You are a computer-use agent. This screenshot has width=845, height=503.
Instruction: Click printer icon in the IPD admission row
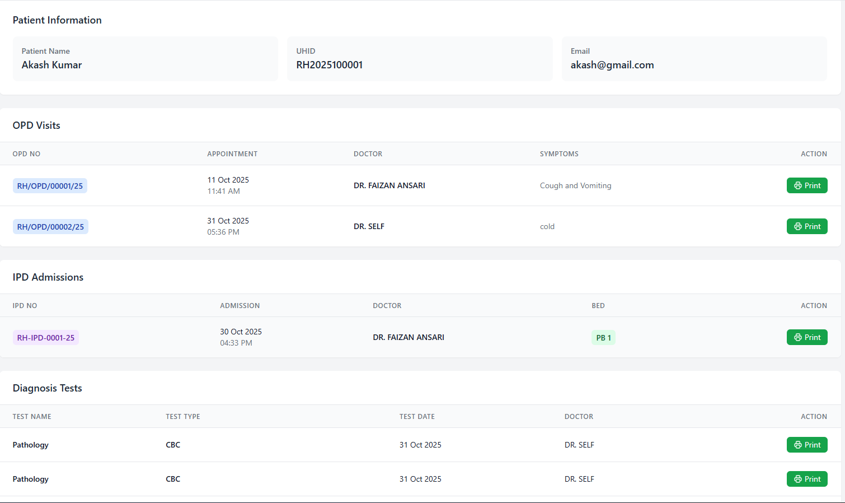click(x=797, y=337)
